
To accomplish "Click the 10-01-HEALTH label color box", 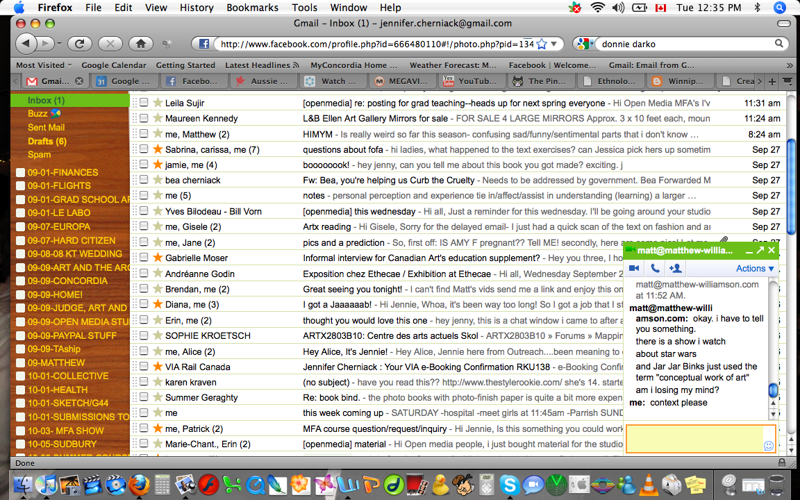I will tap(20, 390).
